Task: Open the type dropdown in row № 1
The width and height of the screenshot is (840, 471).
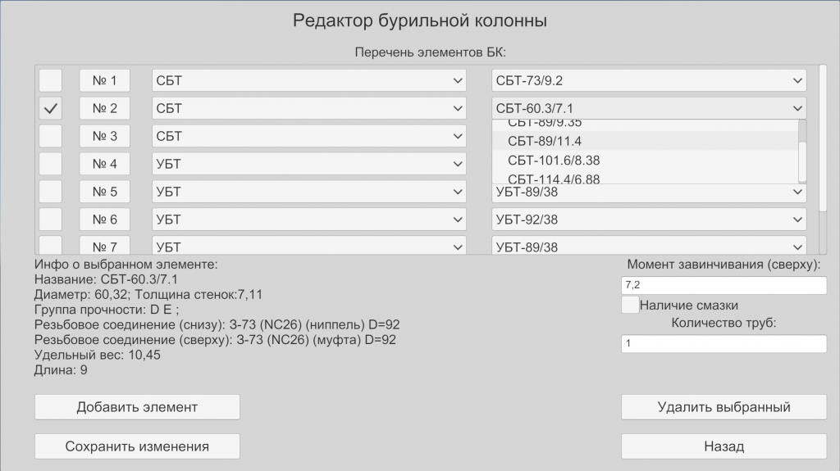Action: tap(308, 80)
